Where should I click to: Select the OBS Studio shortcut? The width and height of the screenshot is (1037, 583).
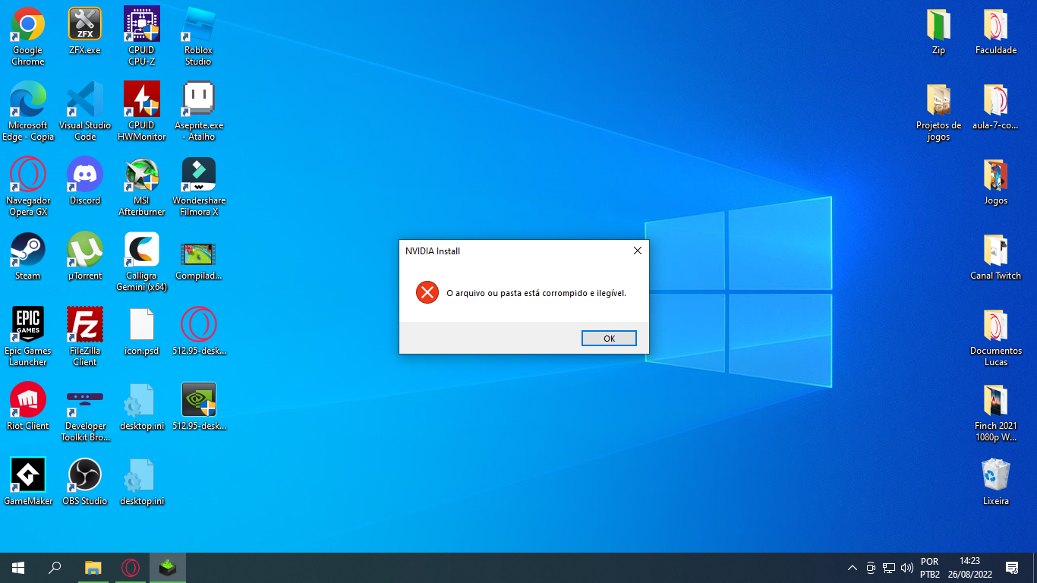[x=85, y=482]
